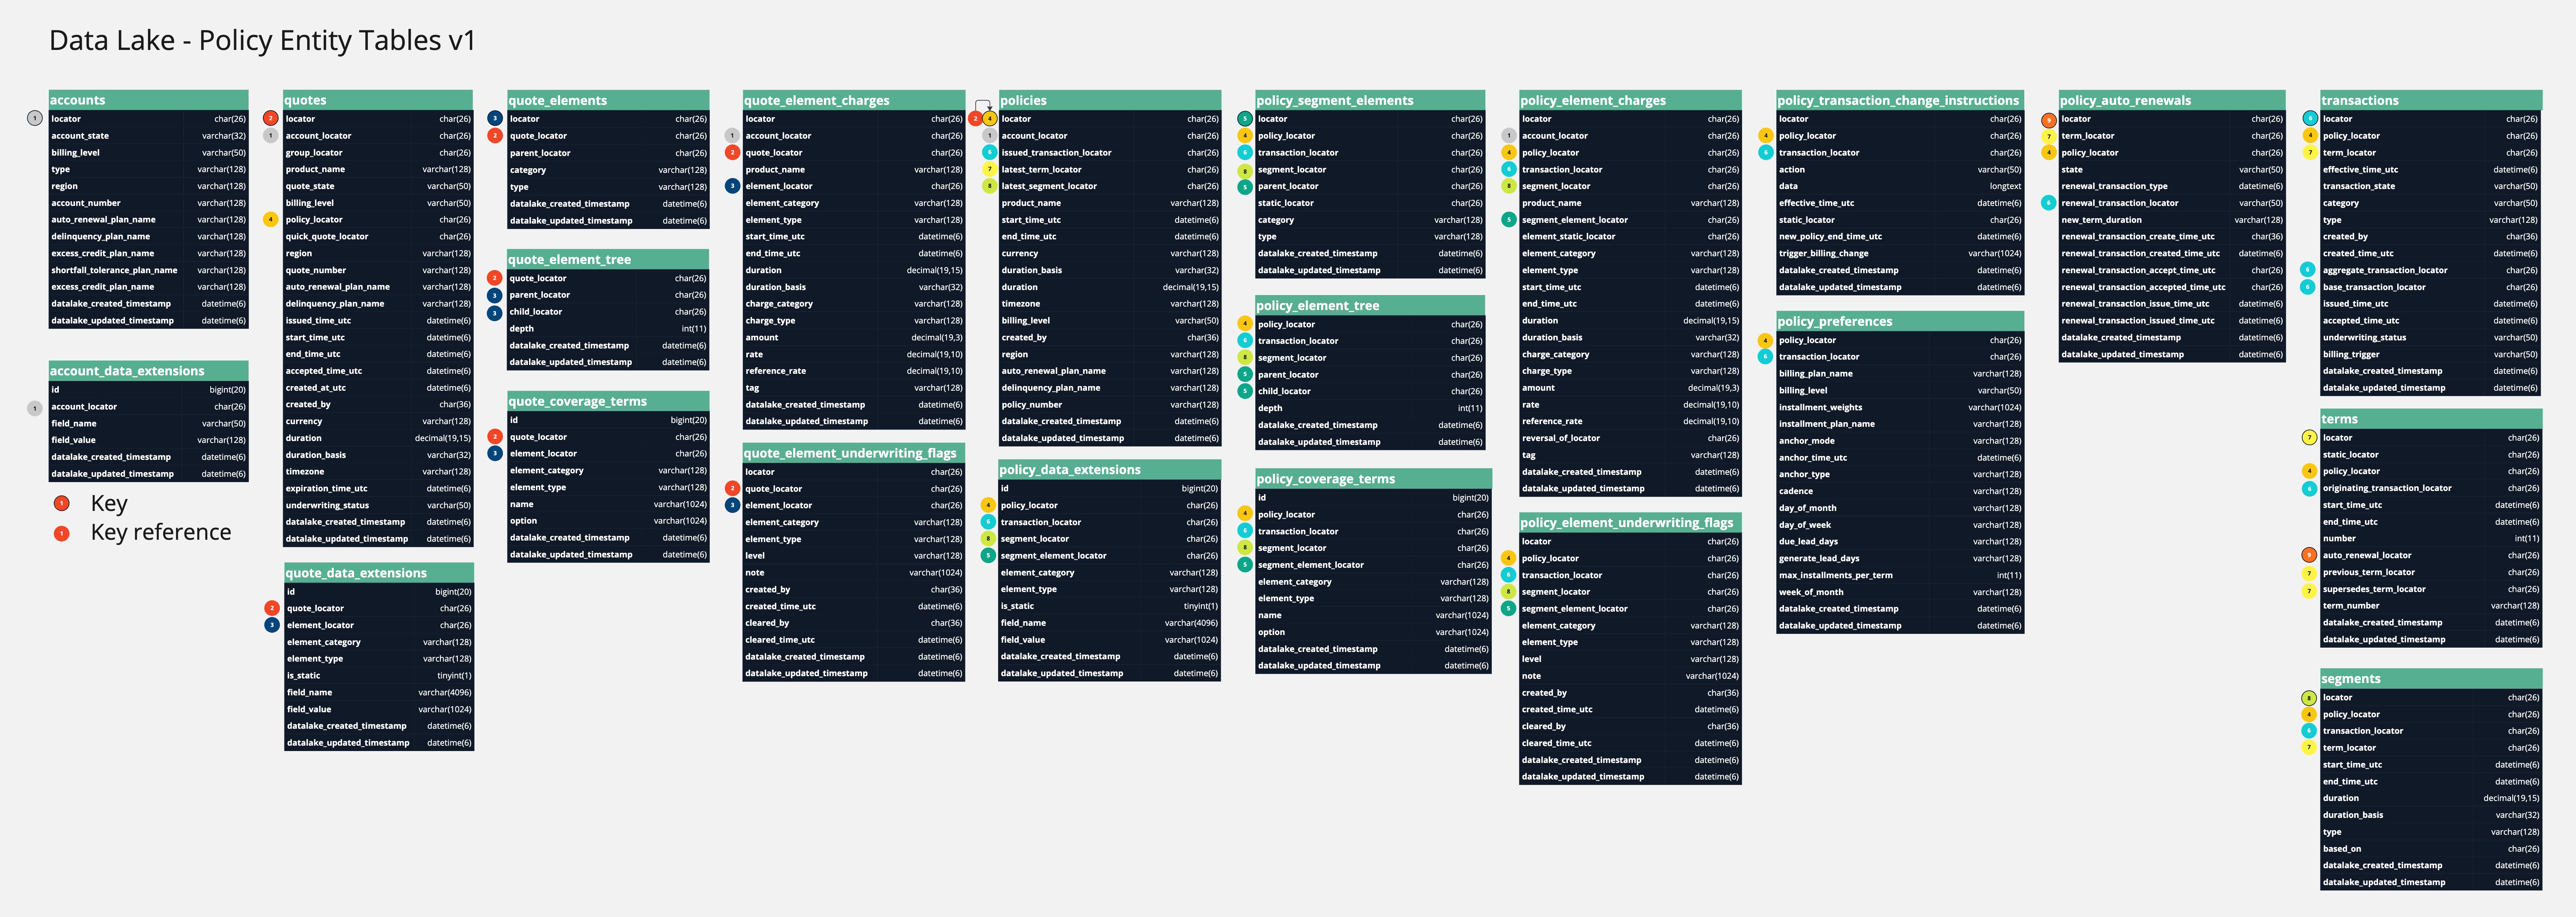Click blue key marker 3 beside quote_elements locator
The height and width of the screenshot is (917, 2576).
(494, 119)
